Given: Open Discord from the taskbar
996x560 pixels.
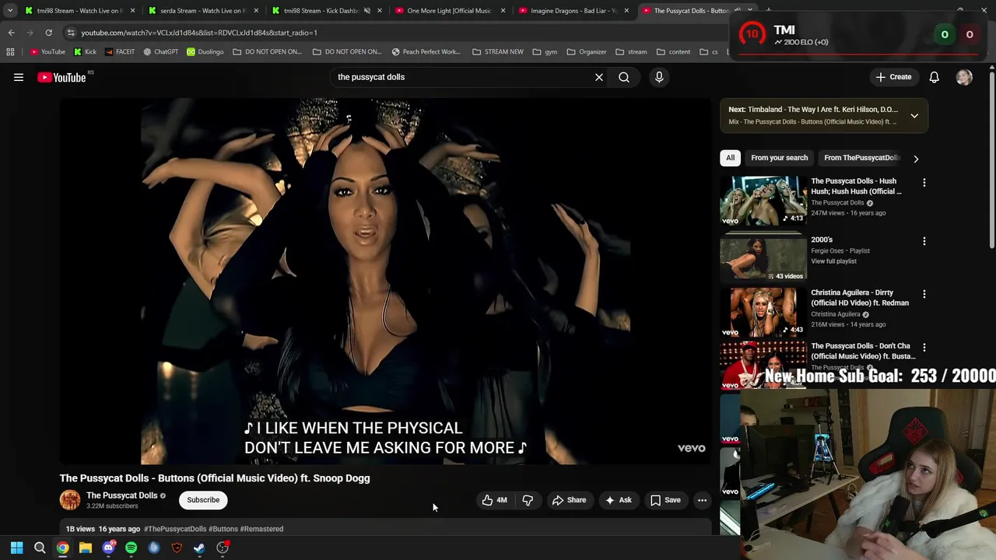Looking at the screenshot, I should tap(108, 548).
